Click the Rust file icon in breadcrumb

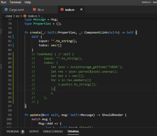click(25, 16)
